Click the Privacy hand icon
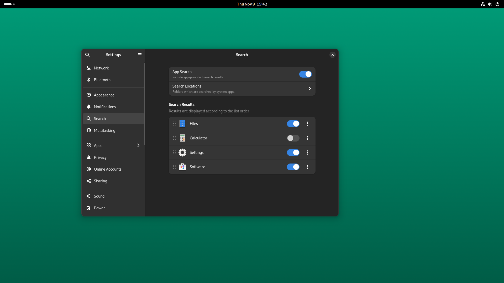Screen dimensions: 504x283 point(89,157)
